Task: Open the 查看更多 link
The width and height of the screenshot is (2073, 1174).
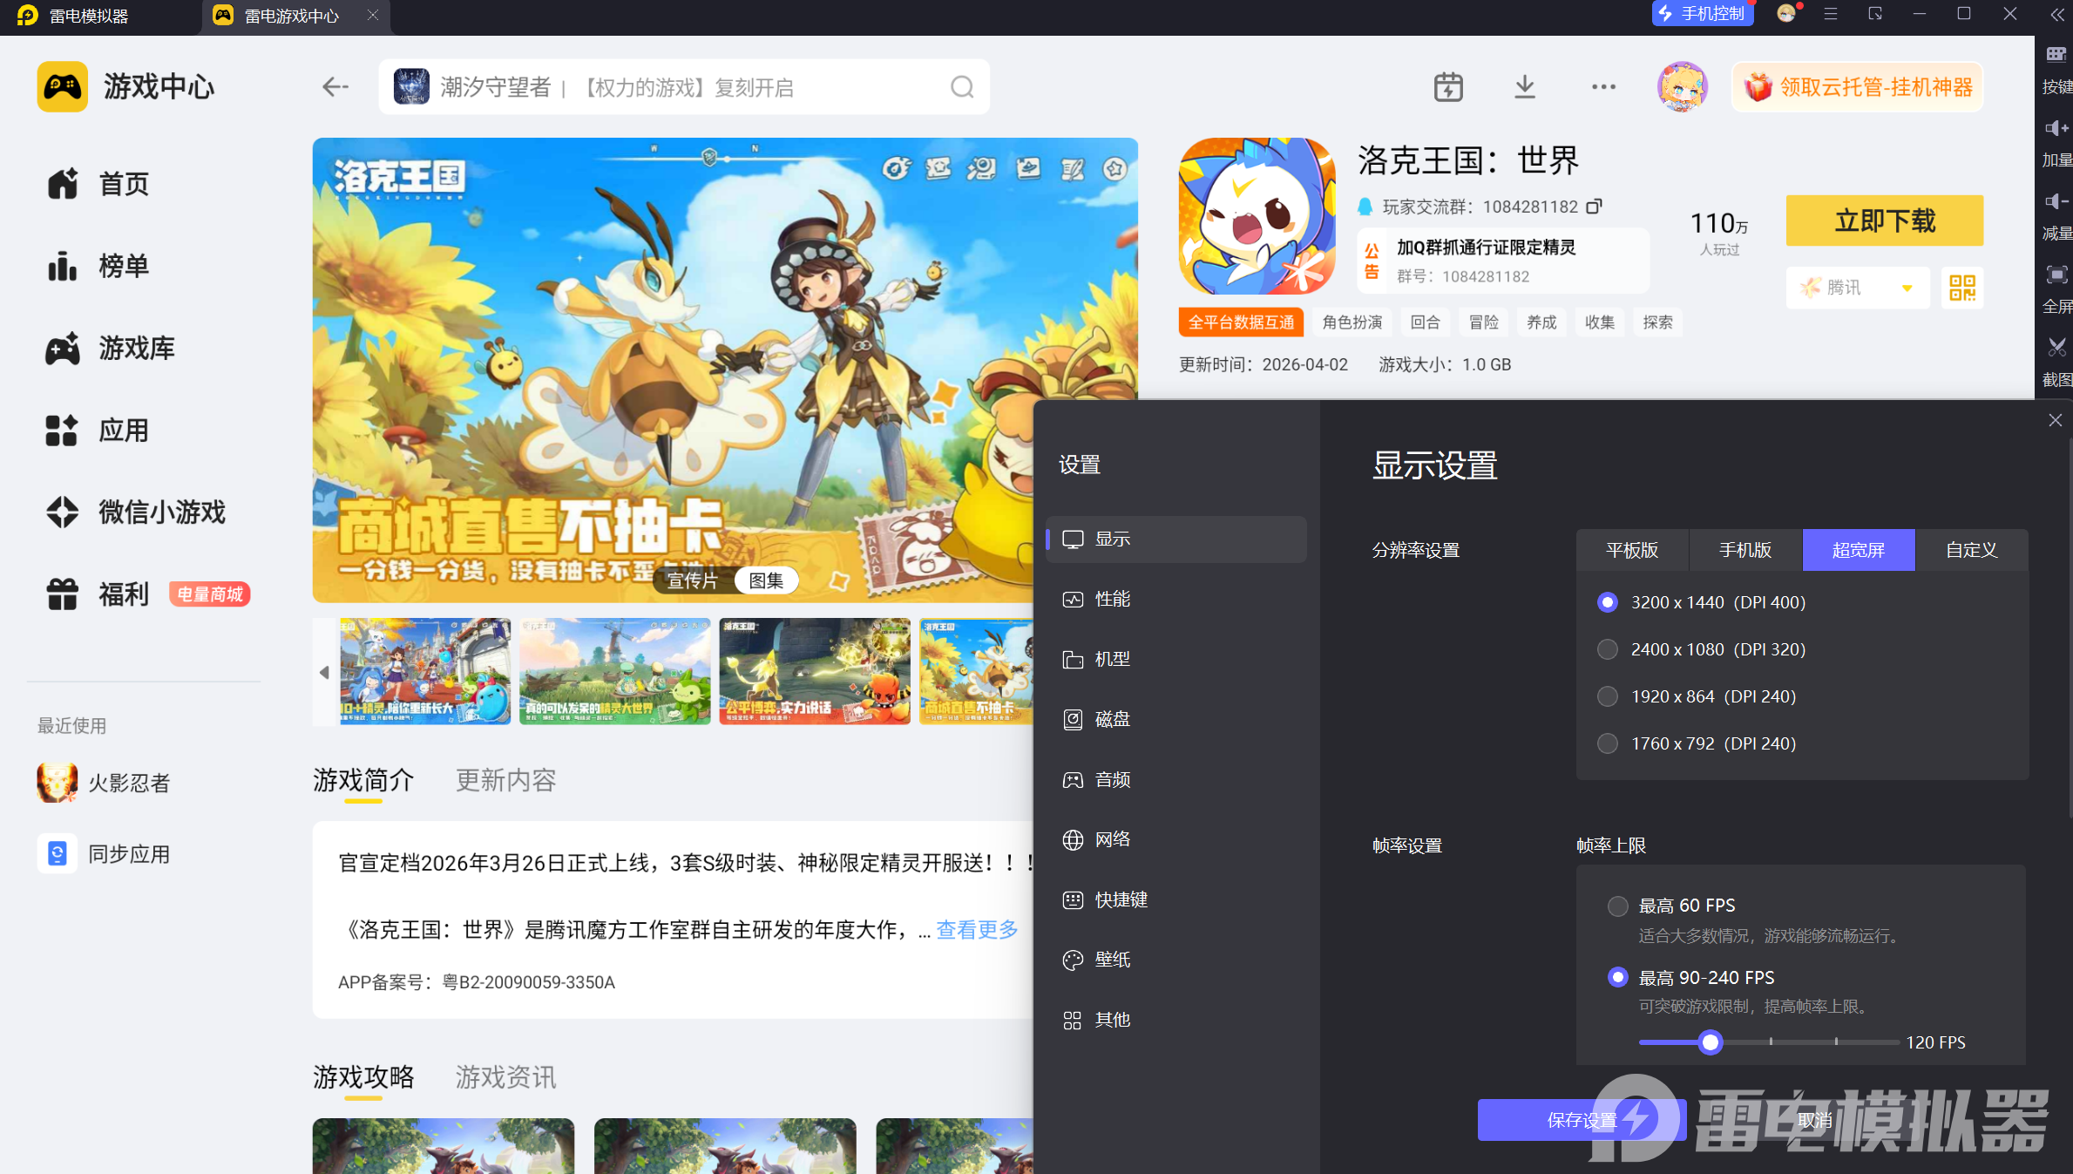Action: [x=976, y=929]
